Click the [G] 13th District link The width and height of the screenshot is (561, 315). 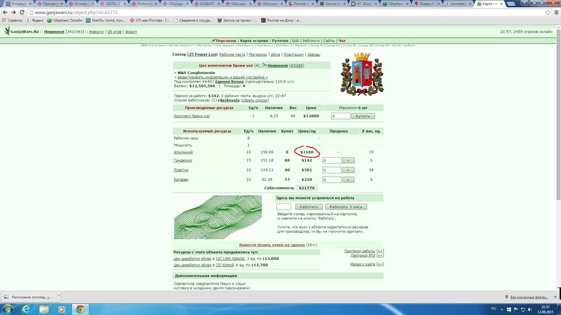(x=230, y=258)
